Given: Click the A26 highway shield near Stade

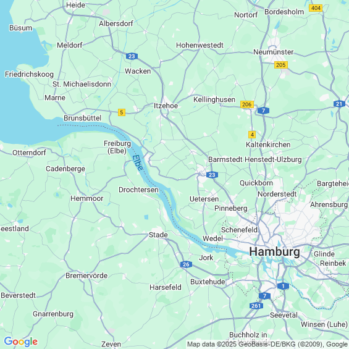Looking at the screenshot, I should pos(186,264).
